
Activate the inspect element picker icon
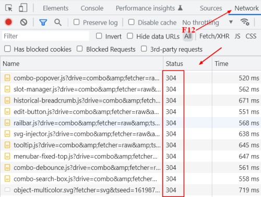[x=9, y=8]
